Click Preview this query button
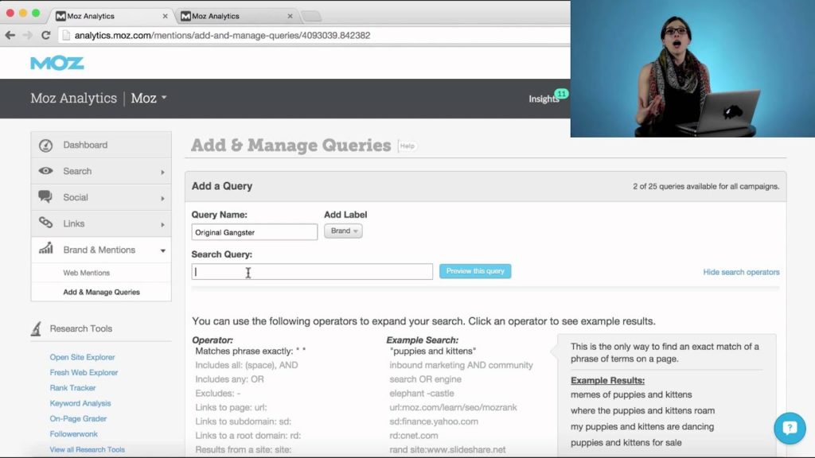 pos(475,271)
